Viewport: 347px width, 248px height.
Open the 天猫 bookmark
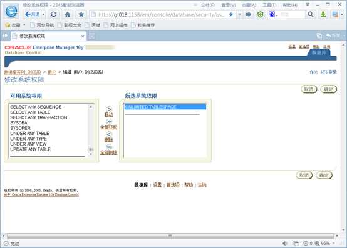(x=93, y=26)
